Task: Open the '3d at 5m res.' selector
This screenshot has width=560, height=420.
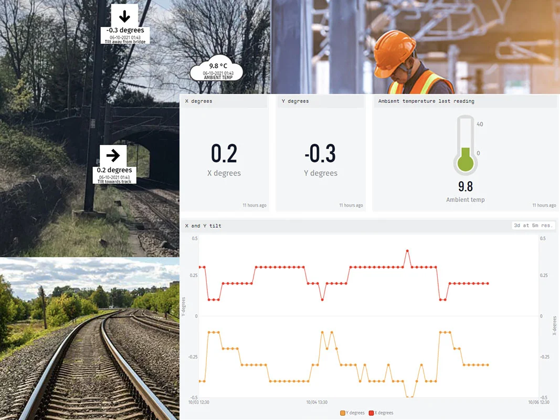Action: 533,225
